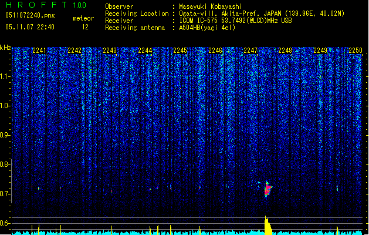Click the Receiving Location label
Screen dimensions: 369x235
(x=137, y=14)
